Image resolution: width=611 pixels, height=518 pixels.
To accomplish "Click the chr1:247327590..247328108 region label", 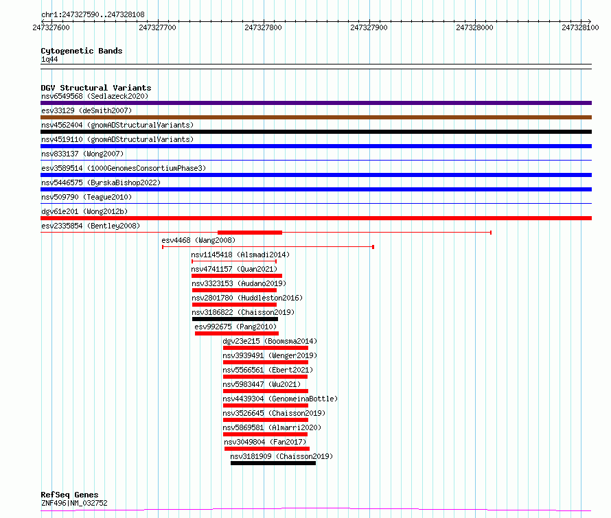I will click(93, 14).
